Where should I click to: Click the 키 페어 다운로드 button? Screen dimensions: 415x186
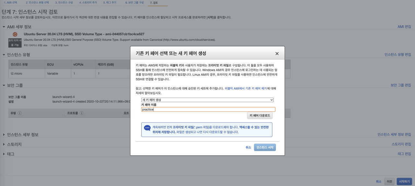(260, 115)
